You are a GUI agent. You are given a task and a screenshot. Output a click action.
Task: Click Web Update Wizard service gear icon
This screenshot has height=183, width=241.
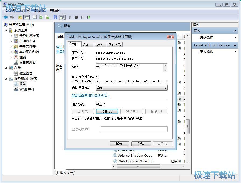pyautogui.click(x=115, y=161)
